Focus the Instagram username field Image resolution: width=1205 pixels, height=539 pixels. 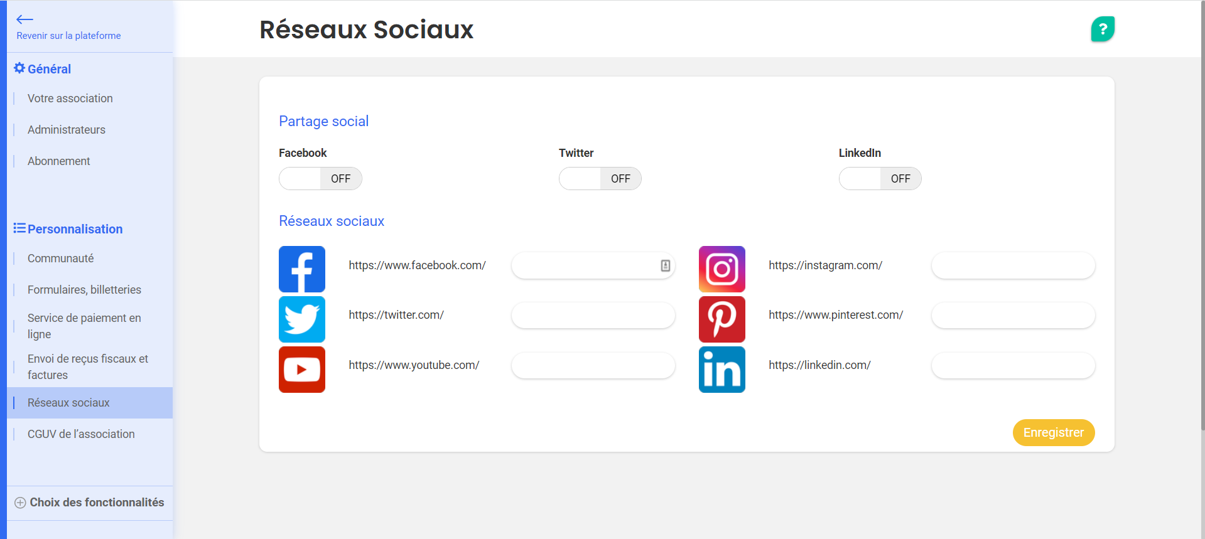coord(1013,265)
